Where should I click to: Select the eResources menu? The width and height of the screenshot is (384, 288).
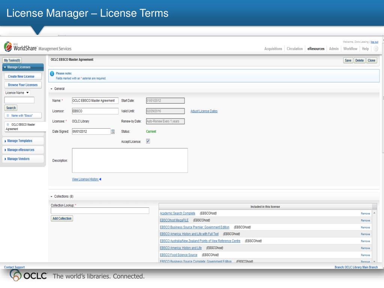pos(316,49)
